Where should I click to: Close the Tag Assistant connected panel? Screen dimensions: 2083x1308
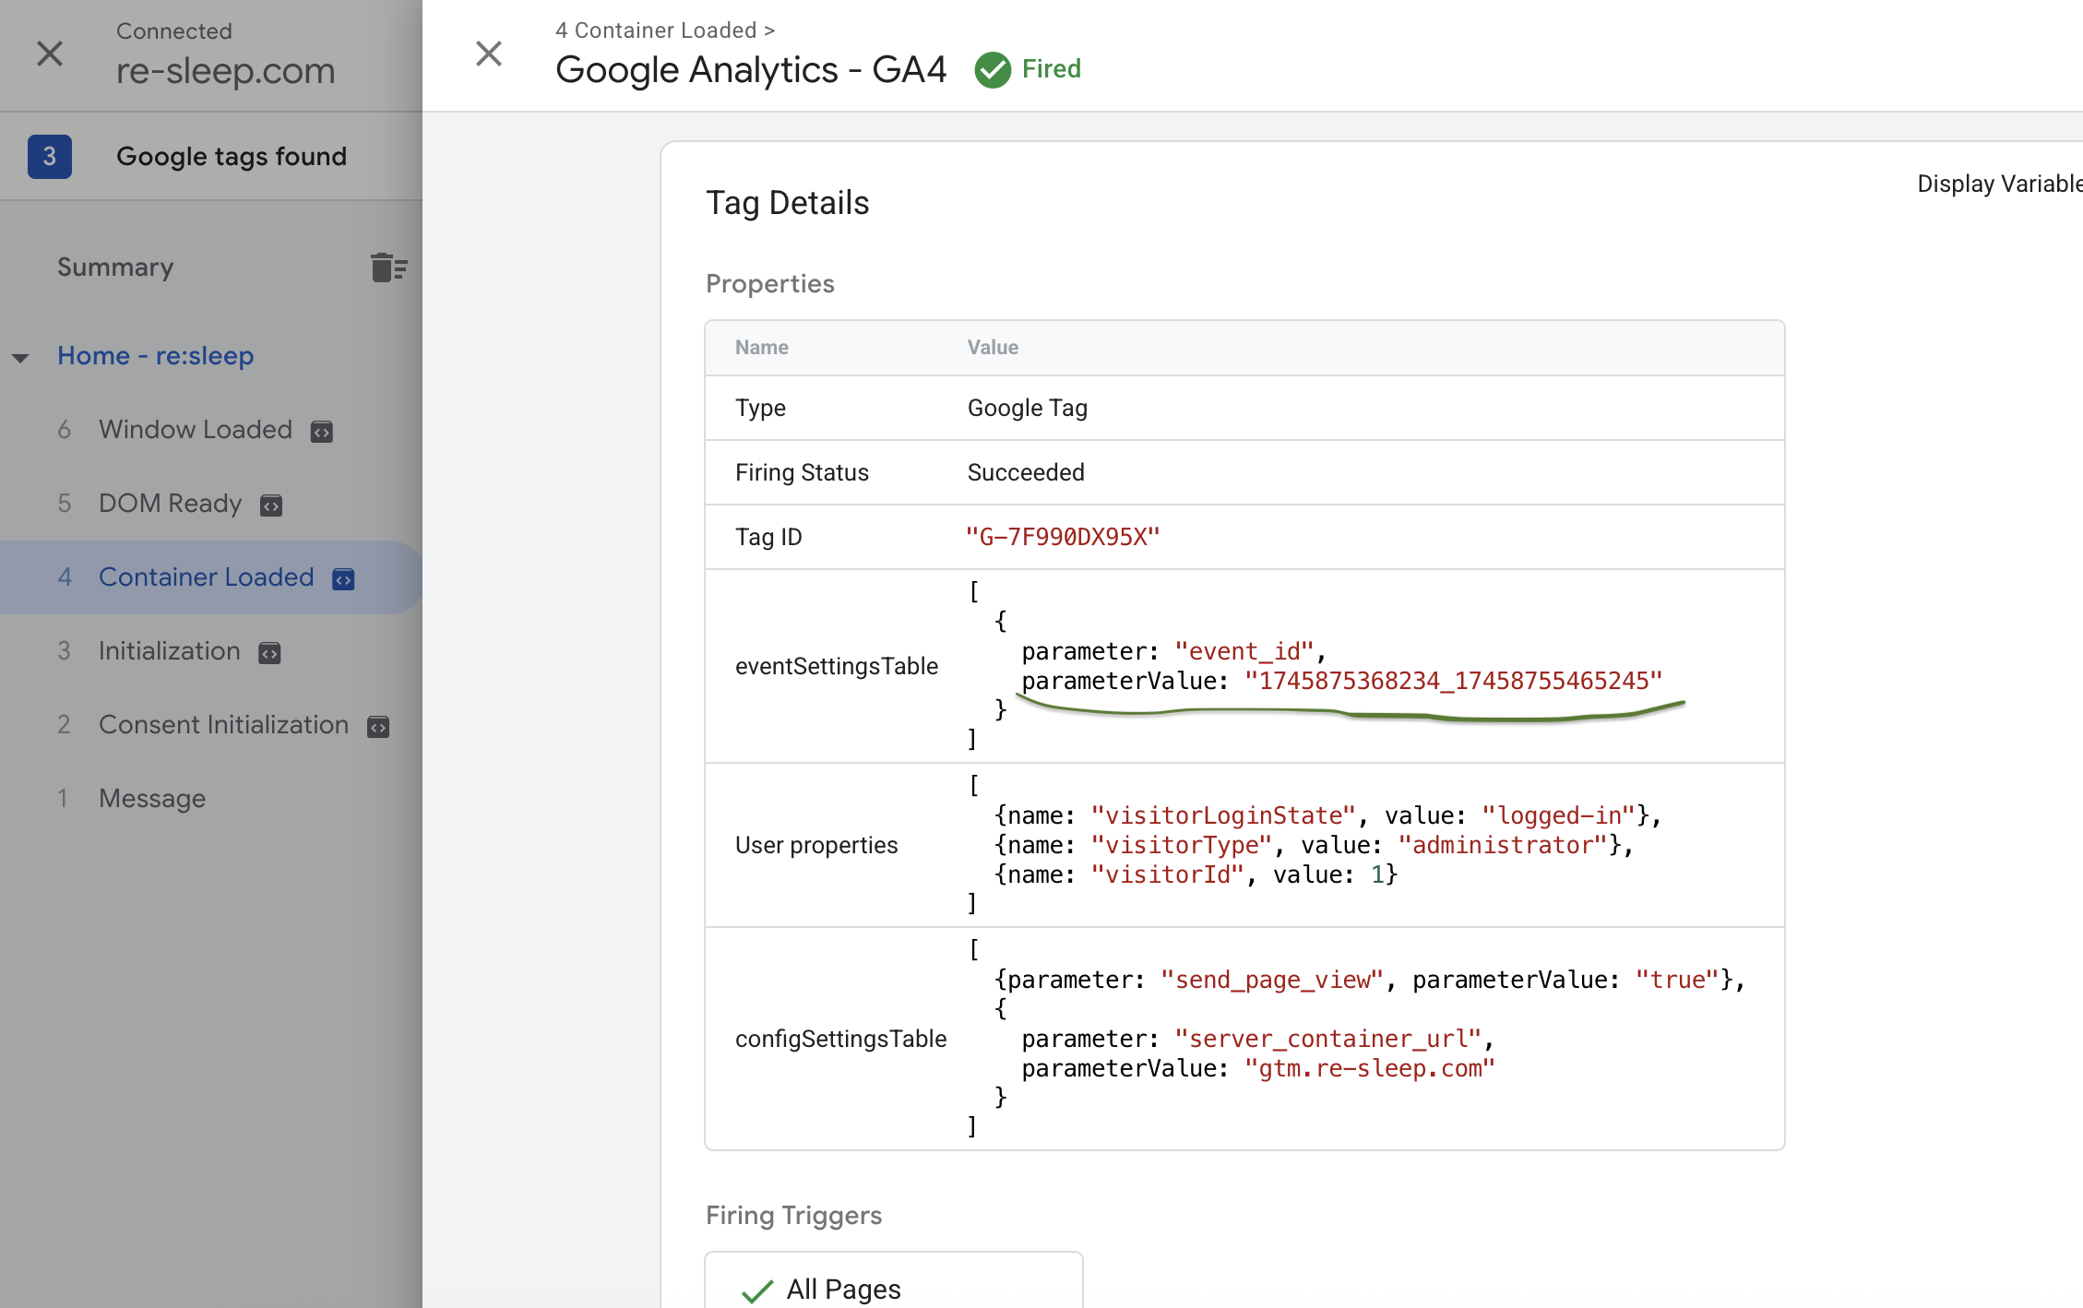tap(50, 54)
